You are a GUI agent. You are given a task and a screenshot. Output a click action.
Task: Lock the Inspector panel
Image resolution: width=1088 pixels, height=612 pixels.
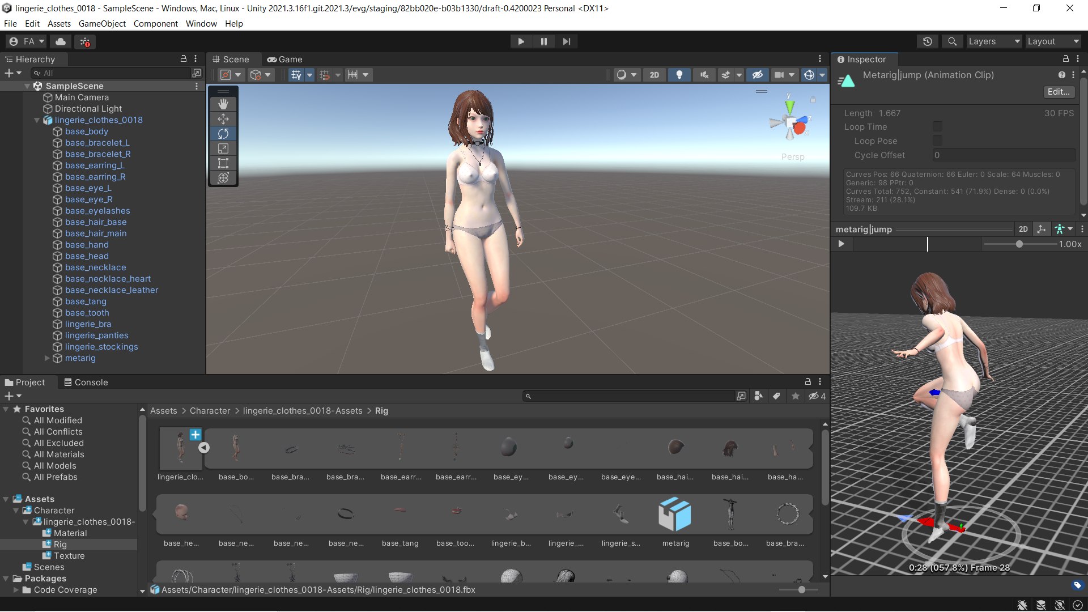point(1065,59)
